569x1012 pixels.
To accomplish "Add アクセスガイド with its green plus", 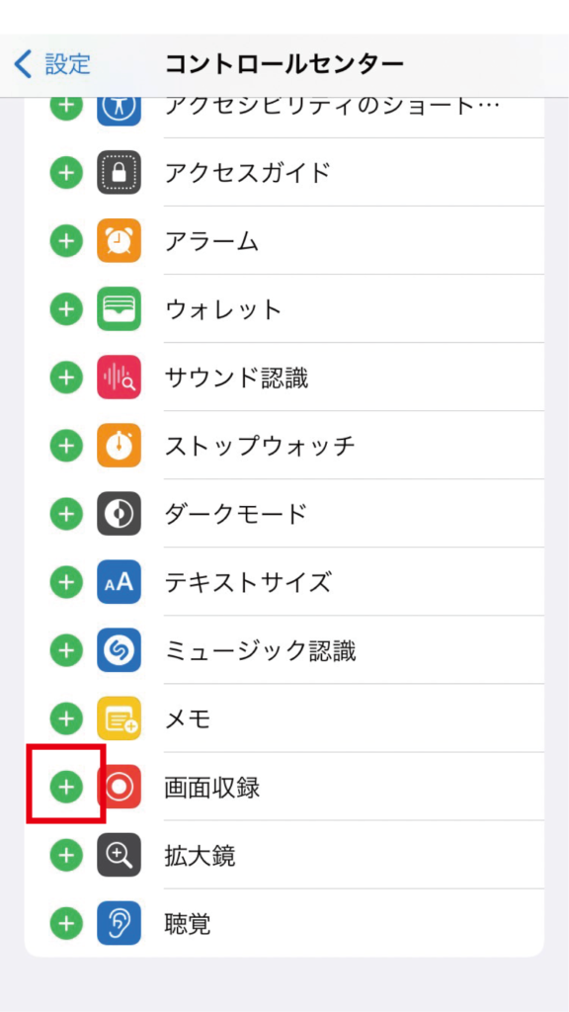I will click(66, 172).
